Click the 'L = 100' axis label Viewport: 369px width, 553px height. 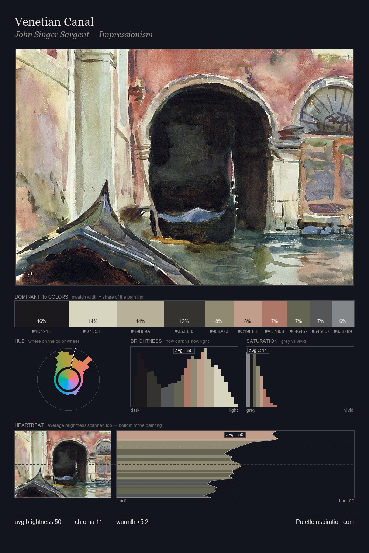coord(346,501)
